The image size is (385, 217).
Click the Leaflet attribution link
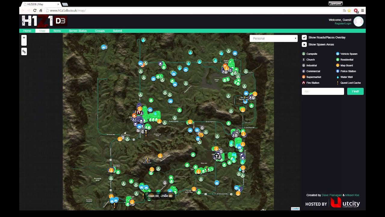pos(295,209)
